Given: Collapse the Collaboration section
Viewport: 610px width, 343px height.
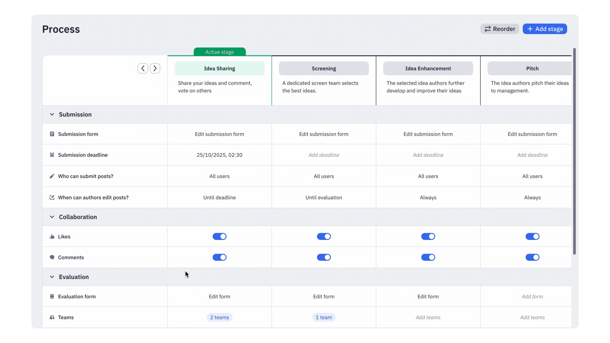Looking at the screenshot, I should tap(52, 217).
